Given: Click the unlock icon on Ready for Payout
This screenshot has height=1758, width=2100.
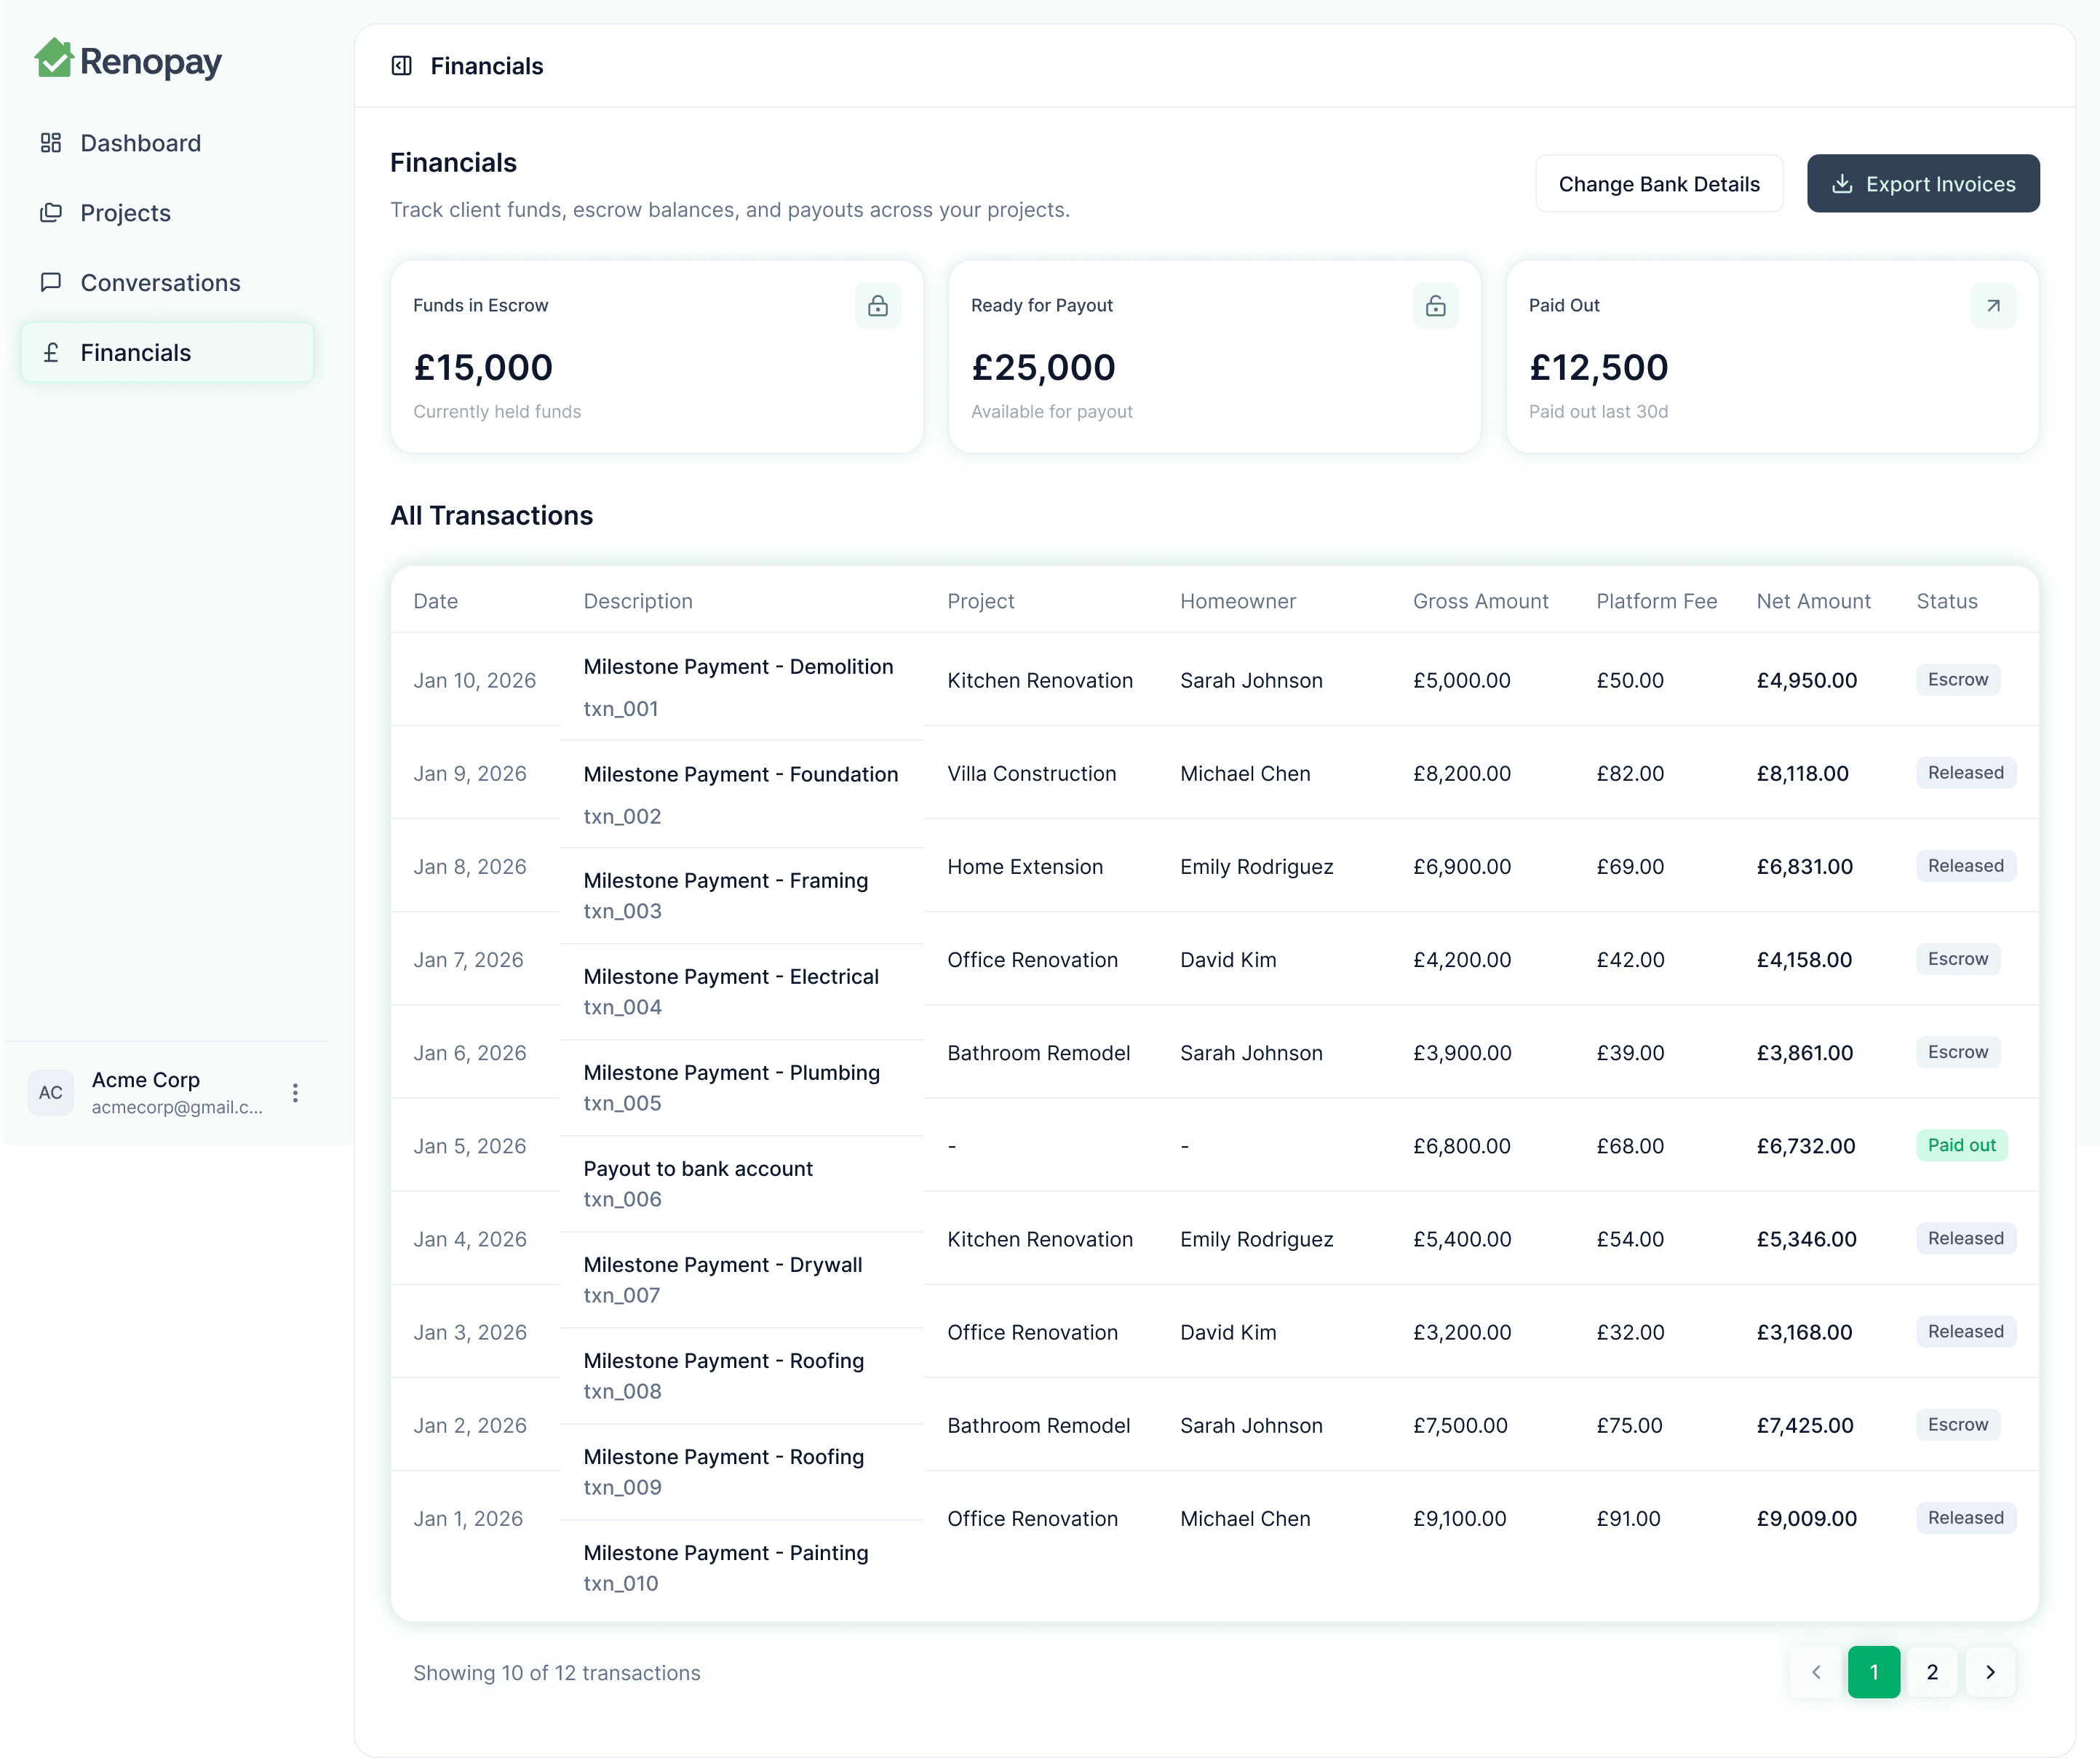Looking at the screenshot, I should pos(1436,306).
